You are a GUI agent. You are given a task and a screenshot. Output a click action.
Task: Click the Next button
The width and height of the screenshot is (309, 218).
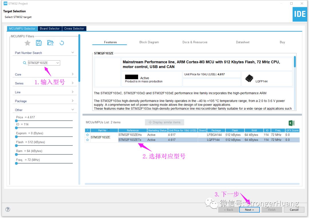[x=249, y=210]
